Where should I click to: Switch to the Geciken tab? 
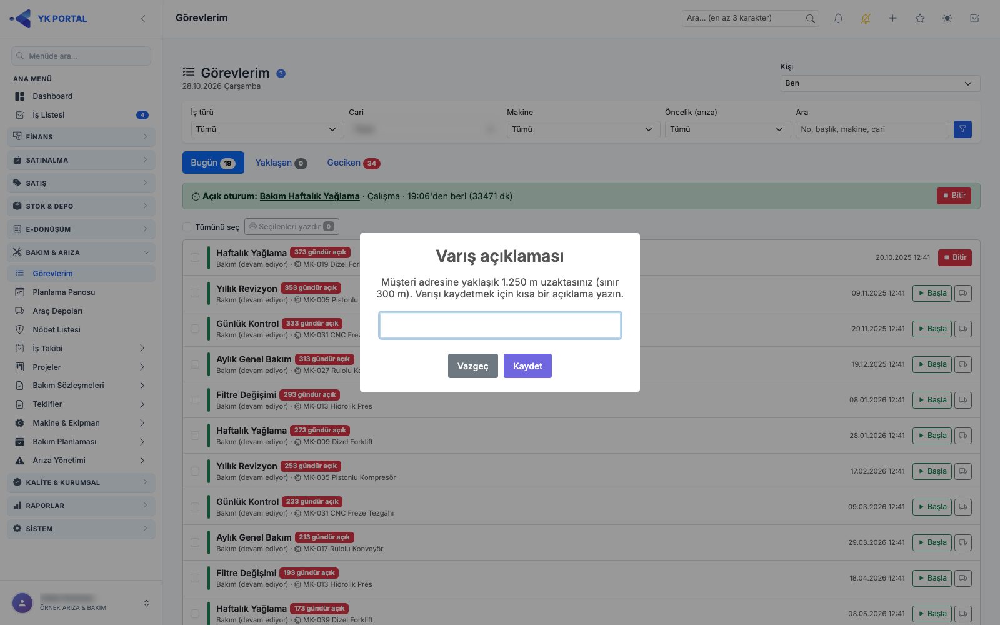pos(353,162)
